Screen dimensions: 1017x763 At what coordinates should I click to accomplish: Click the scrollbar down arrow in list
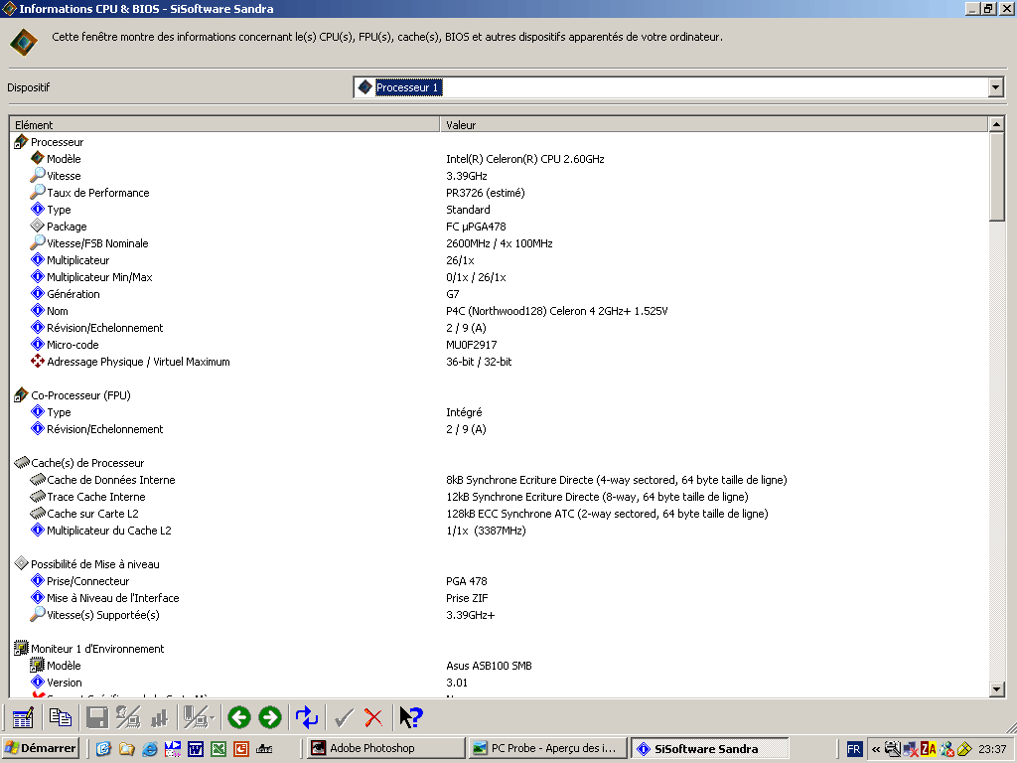coord(997,689)
